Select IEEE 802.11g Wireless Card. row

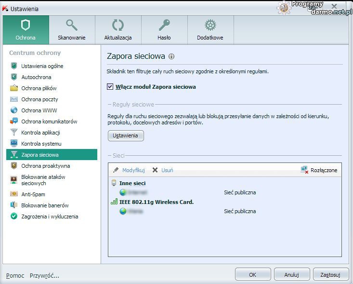tap(157, 202)
